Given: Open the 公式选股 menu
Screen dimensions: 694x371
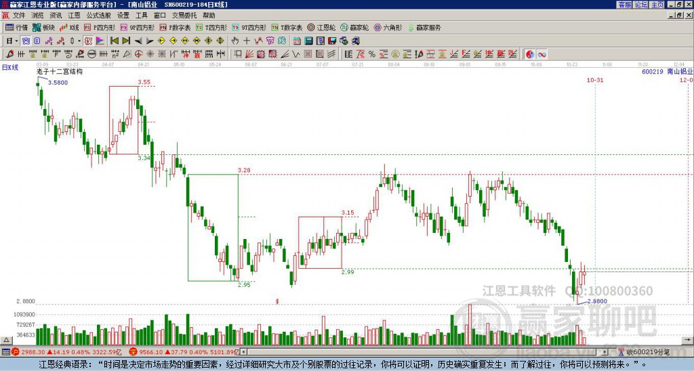Looking at the screenshot, I should tap(98, 16).
